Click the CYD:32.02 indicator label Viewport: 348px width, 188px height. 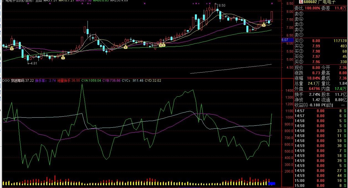point(153,81)
